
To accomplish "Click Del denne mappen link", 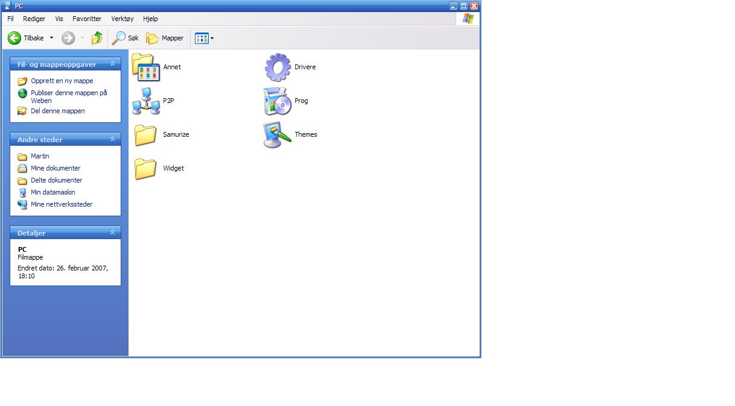I will [58, 111].
